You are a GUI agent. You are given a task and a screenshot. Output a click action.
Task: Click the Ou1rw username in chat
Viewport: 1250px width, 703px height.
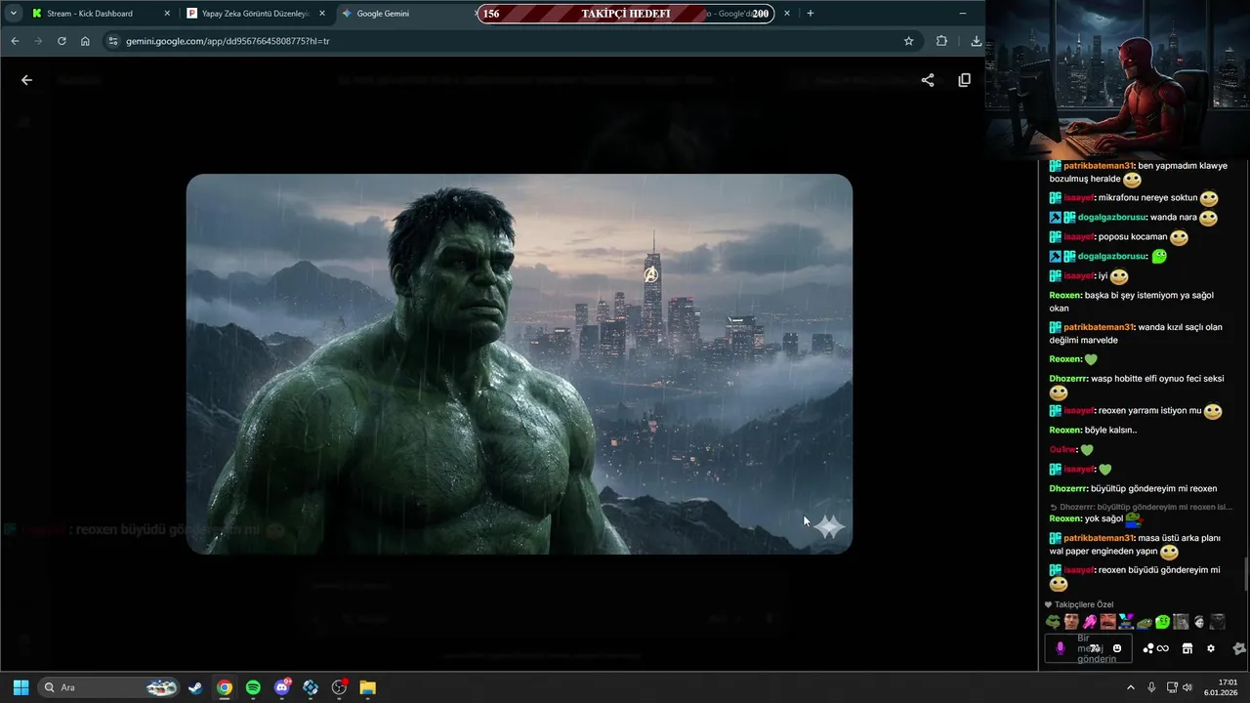[1062, 449]
